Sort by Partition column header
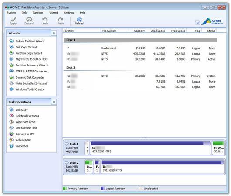This screenshot has width=231, height=196. (x=82, y=31)
